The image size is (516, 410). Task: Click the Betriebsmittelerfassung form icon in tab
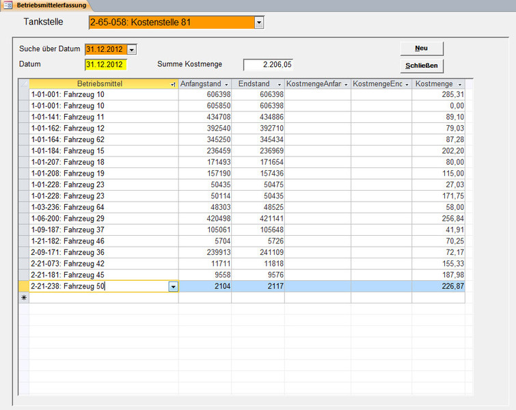click(8, 5)
